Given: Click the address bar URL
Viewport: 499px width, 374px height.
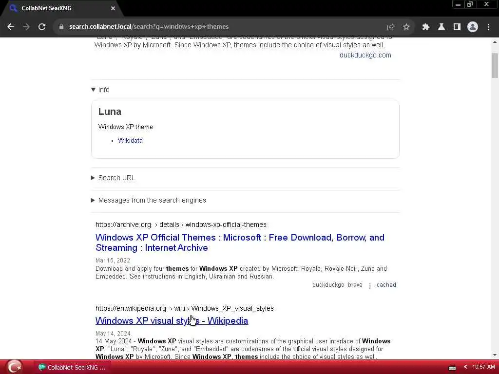Looking at the screenshot, I should coord(149,27).
